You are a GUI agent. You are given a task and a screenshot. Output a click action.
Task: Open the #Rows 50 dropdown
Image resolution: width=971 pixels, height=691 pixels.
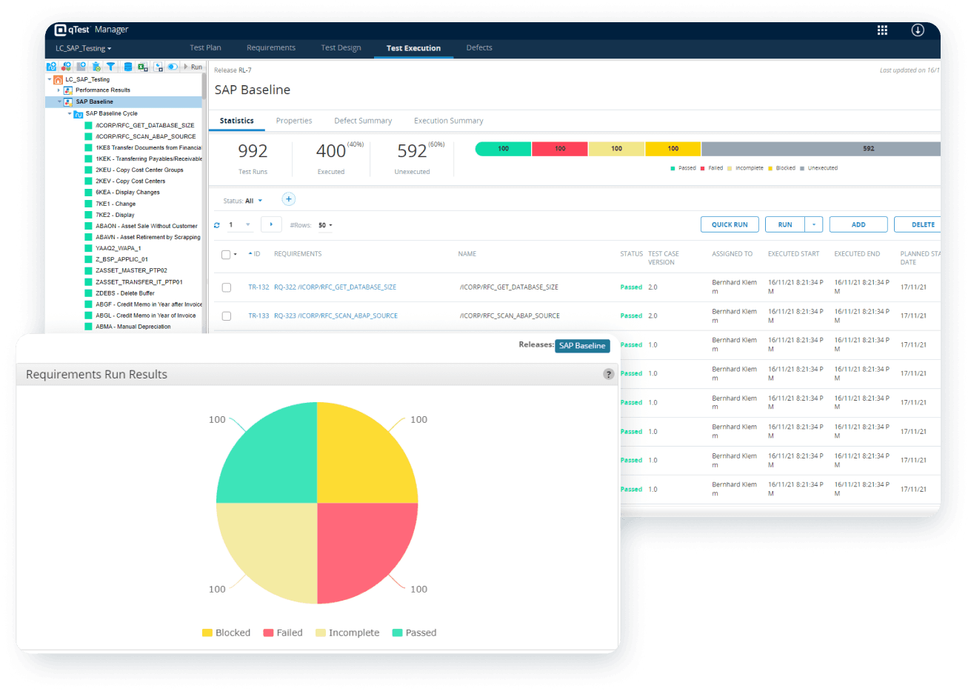(325, 225)
